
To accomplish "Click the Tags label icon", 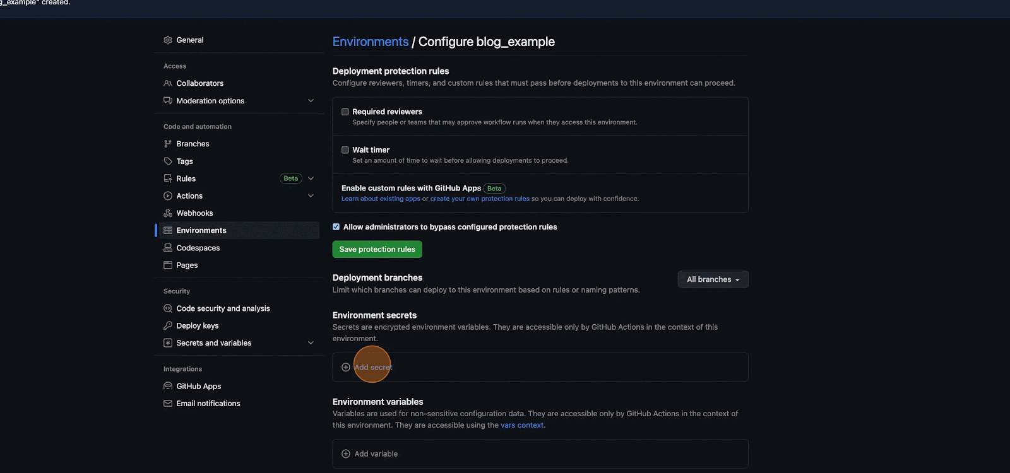I will tap(168, 161).
